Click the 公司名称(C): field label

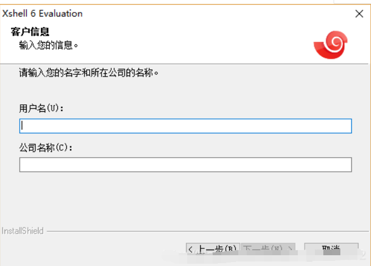click(x=47, y=147)
